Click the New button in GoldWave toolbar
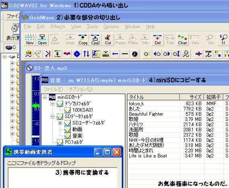This screenshot has height=188, width=229. pos(30,40)
